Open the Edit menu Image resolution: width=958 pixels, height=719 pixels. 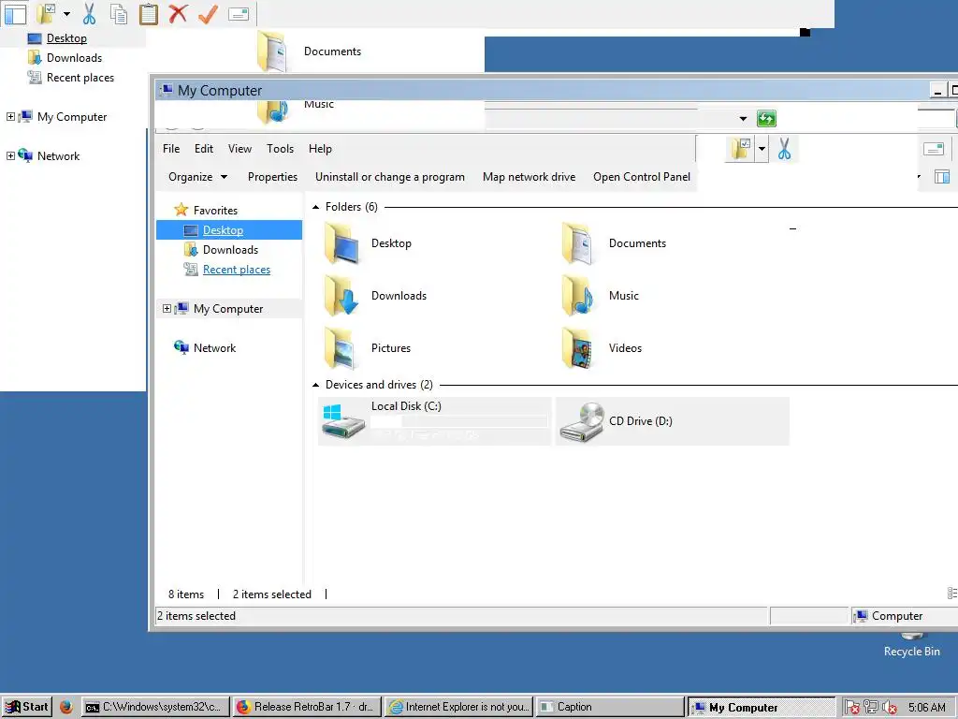click(203, 149)
